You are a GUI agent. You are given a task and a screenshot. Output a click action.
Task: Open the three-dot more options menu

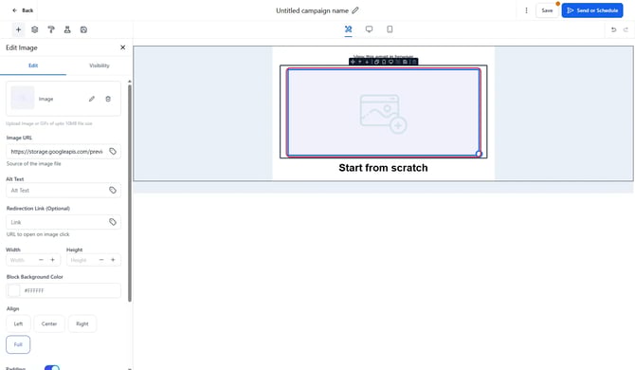(x=526, y=10)
